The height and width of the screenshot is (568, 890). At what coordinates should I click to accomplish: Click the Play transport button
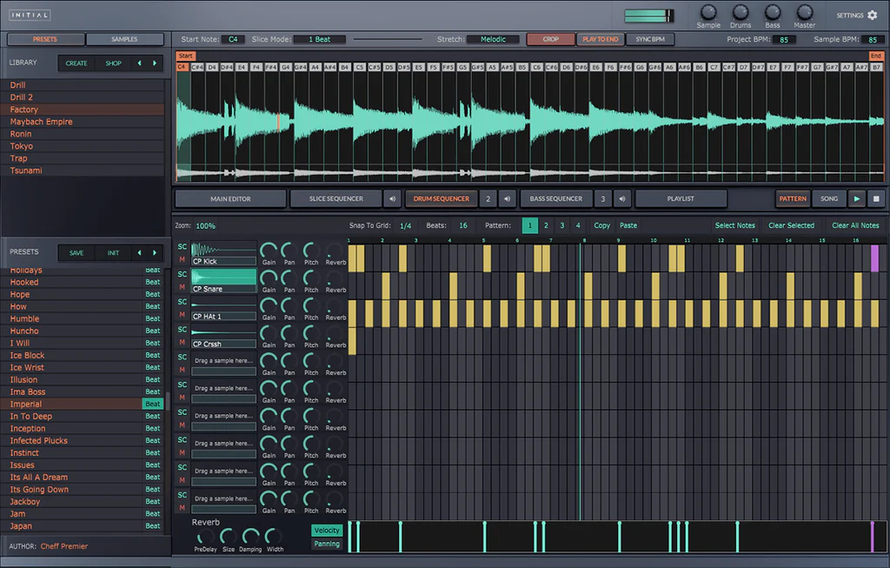tap(856, 199)
